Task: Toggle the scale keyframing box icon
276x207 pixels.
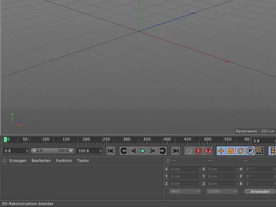Action: (x=230, y=150)
